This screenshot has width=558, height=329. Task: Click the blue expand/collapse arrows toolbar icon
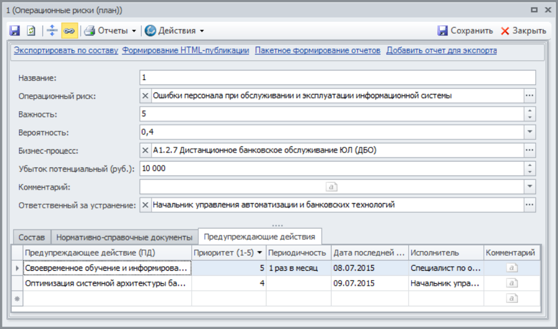tap(52, 31)
